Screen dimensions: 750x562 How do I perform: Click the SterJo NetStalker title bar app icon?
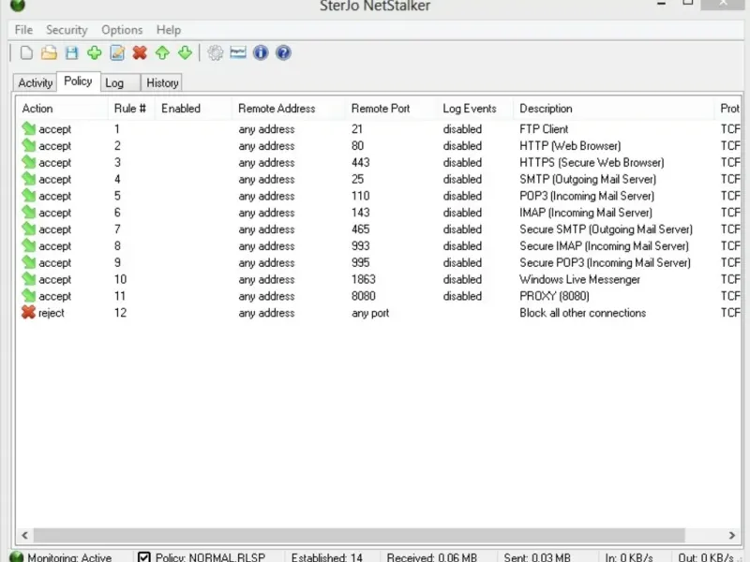(x=17, y=5)
